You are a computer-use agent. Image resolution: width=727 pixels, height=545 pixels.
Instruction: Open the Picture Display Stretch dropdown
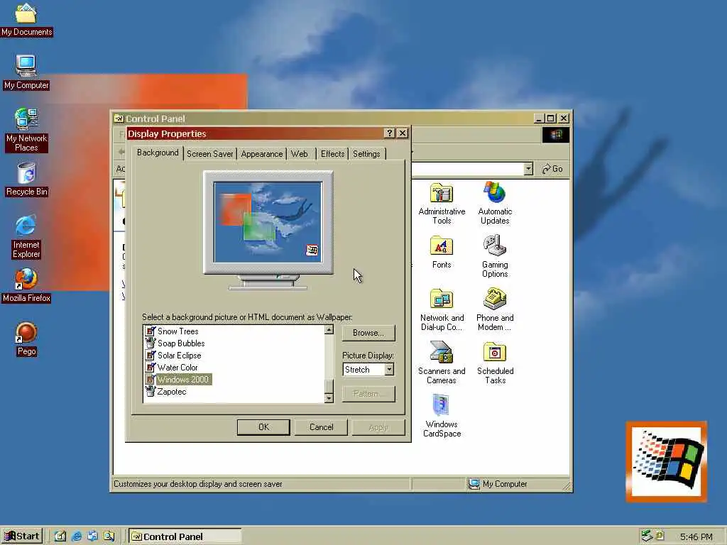[x=390, y=369]
